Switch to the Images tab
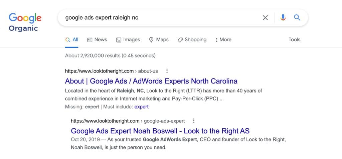The height and width of the screenshot is (159, 342). tap(128, 40)
